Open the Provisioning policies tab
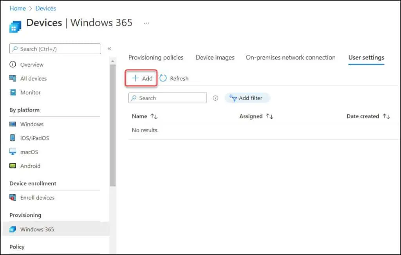Screen dimensions: 401x255 pyautogui.click(x=156, y=57)
